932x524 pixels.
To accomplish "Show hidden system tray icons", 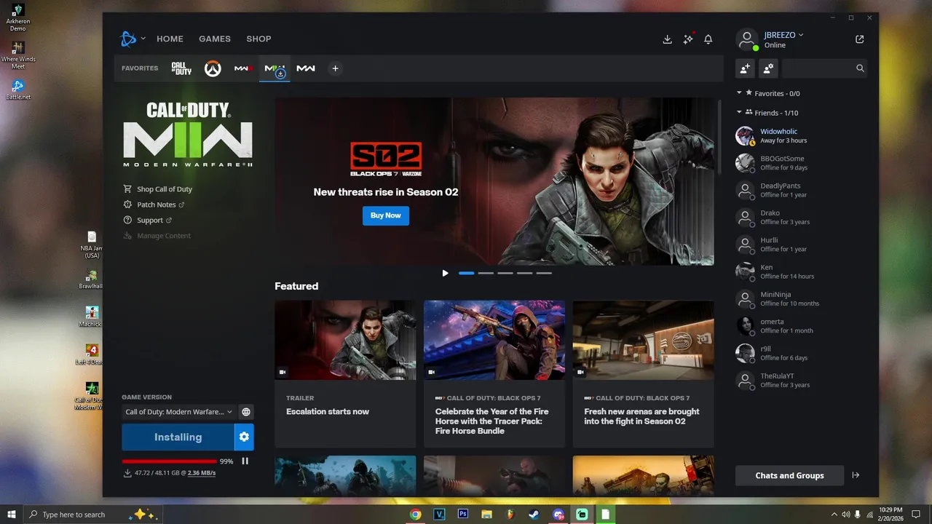I will (x=834, y=515).
